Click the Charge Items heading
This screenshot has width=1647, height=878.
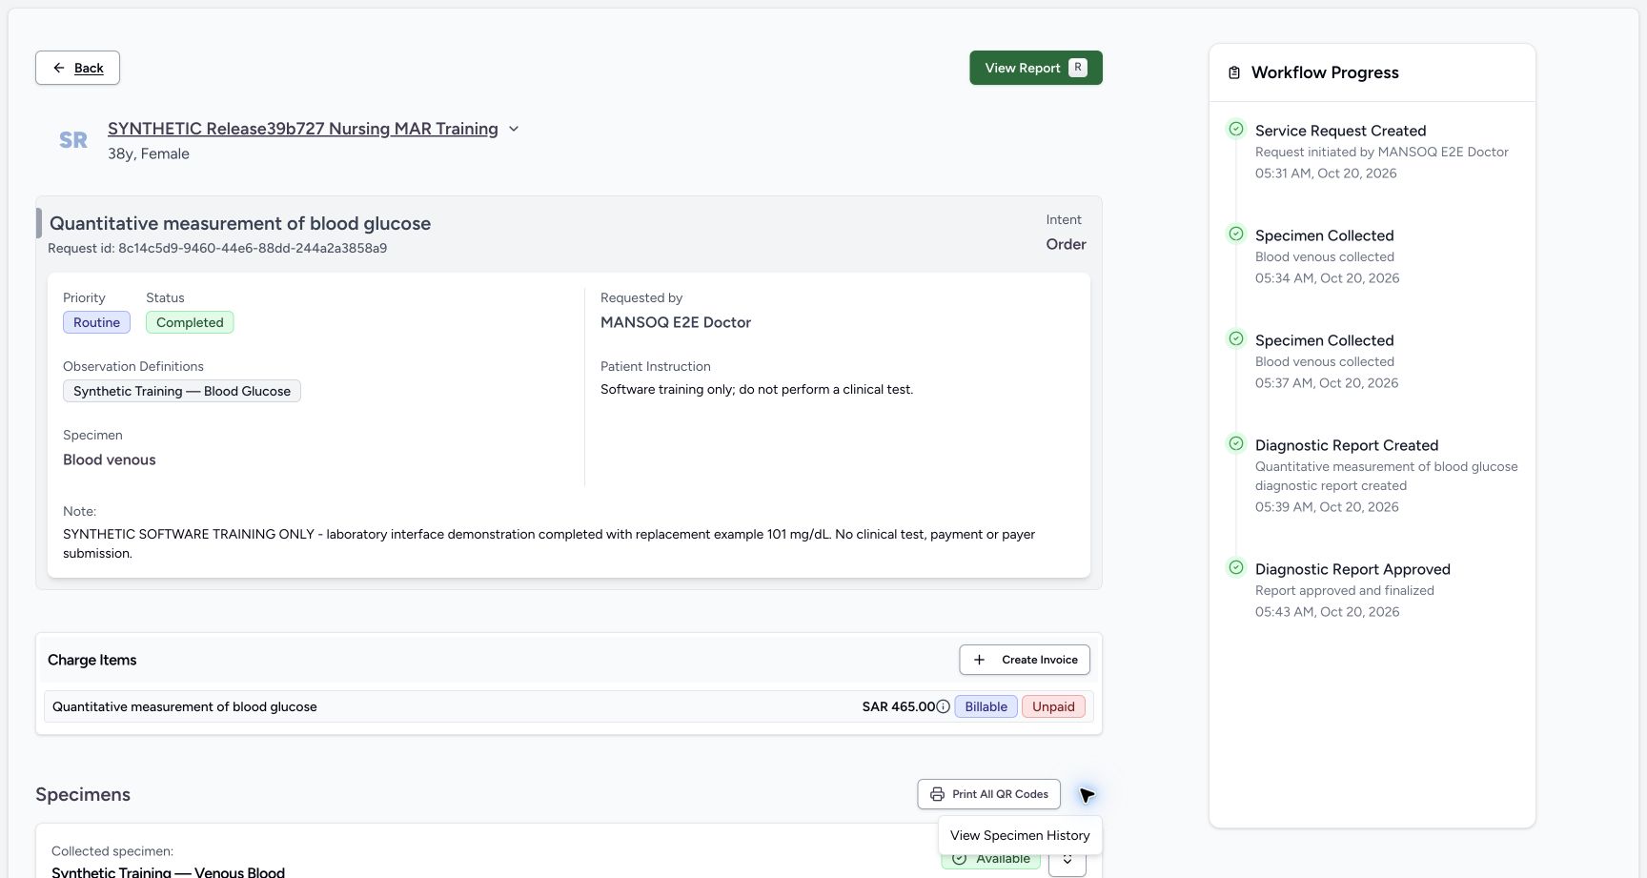tap(92, 660)
